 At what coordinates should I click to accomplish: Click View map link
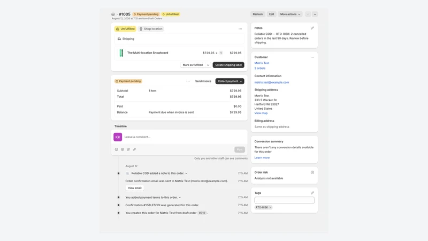(x=261, y=113)
